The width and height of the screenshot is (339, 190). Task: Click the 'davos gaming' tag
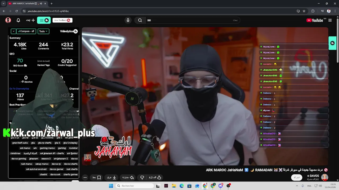coord(19,159)
